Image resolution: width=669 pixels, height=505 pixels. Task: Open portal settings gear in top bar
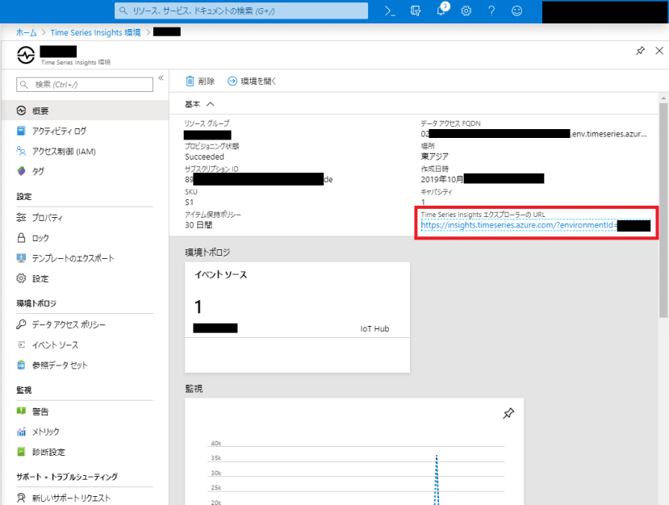pyautogui.click(x=466, y=11)
